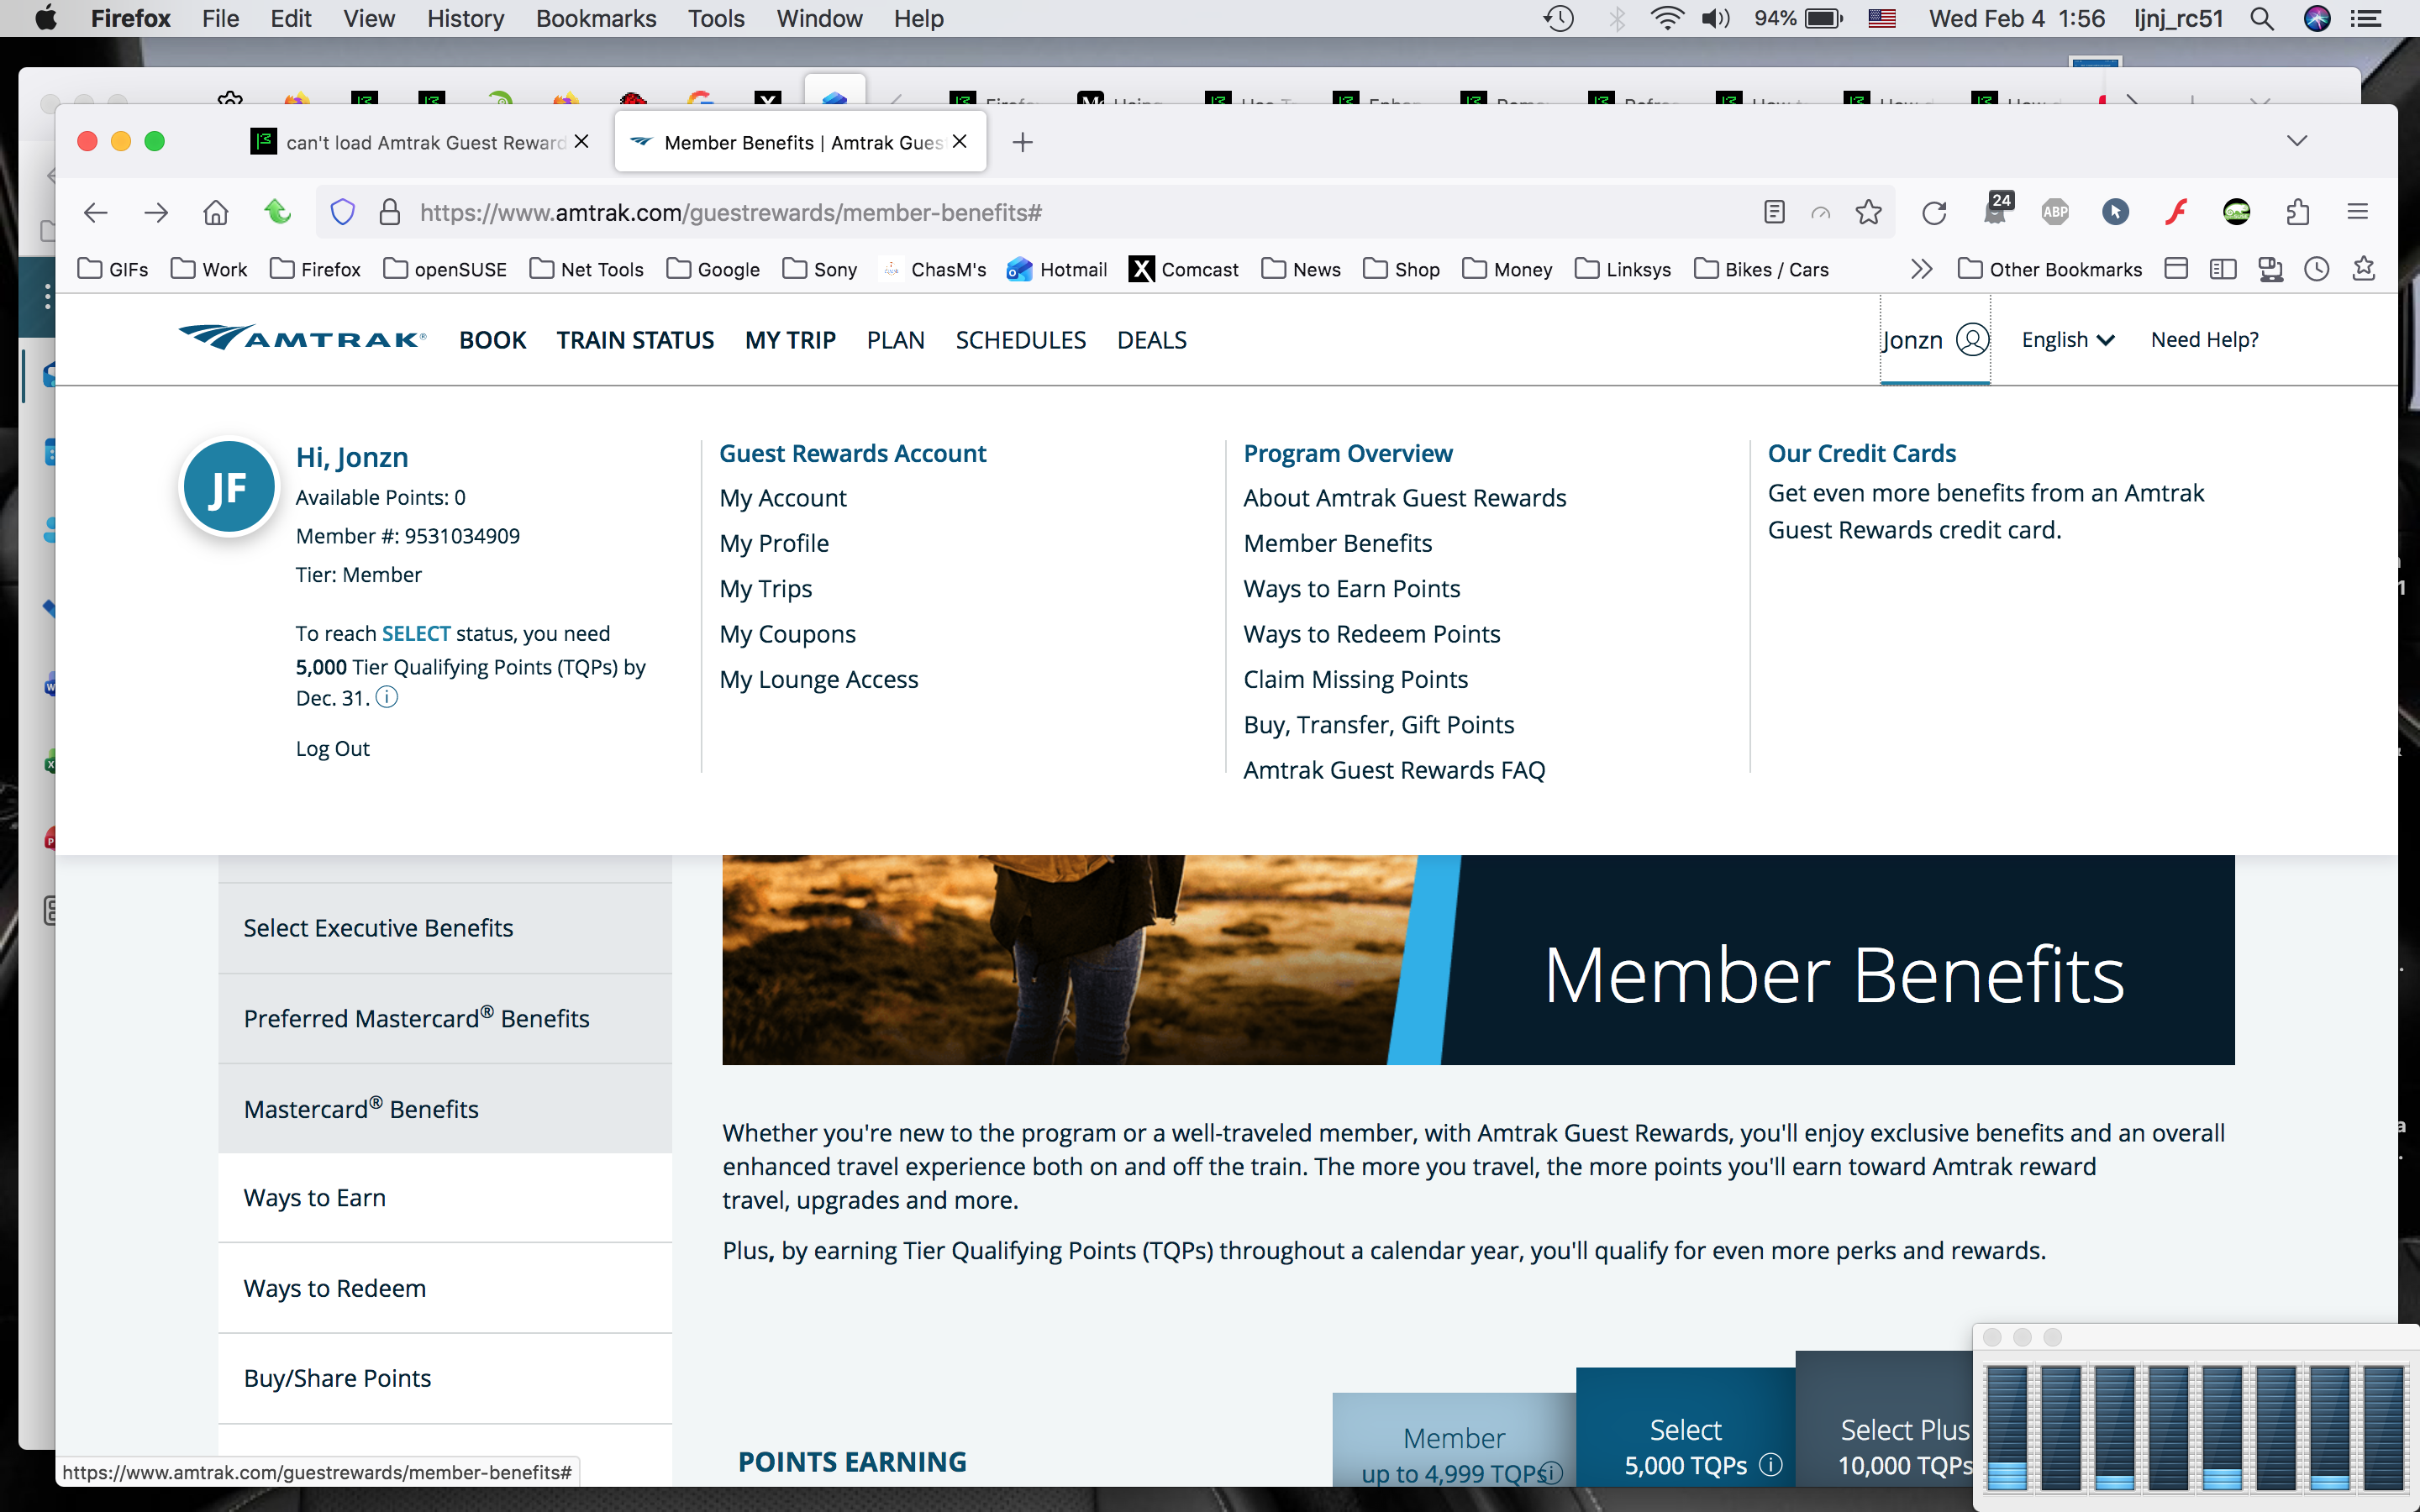2420x1512 pixels.
Task: Open the Bookmarks menu in menu bar
Action: (595, 18)
